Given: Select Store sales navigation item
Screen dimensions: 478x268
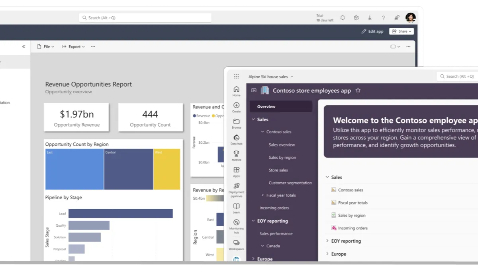Looking at the screenshot, I should point(278,170).
